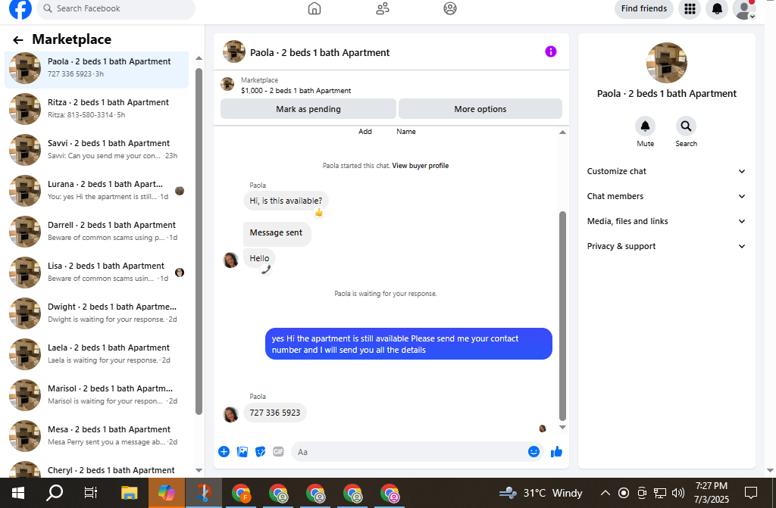Expand Customize chat section
Screen dimensions: 776x508
(x=666, y=171)
